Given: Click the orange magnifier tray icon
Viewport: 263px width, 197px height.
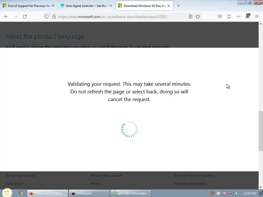Looking at the screenshot, I should (x=212, y=193).
